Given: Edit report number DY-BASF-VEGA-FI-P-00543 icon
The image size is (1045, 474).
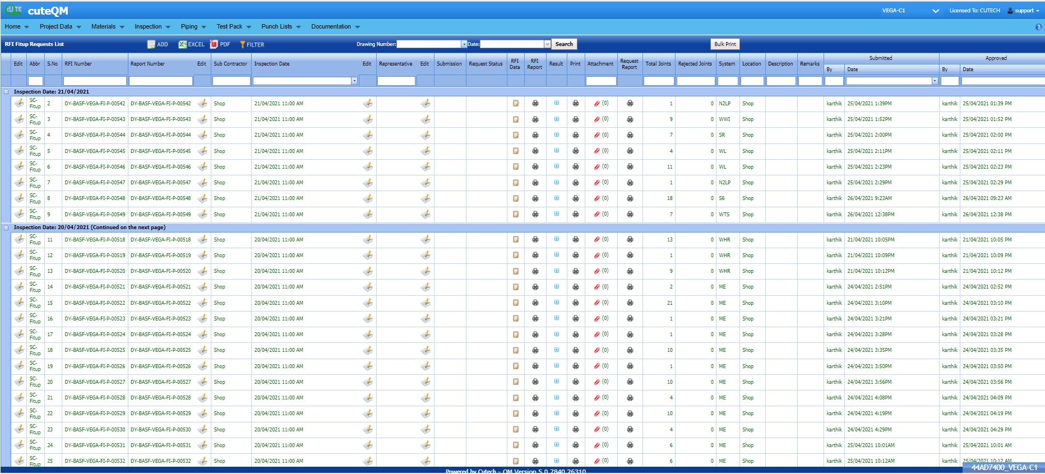Looking at the screenshot, I should [202, 119].
